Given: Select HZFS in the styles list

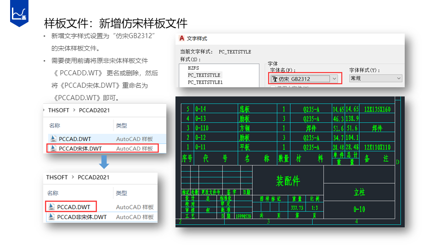Looking at the screenshot, I should click(193, 68).
